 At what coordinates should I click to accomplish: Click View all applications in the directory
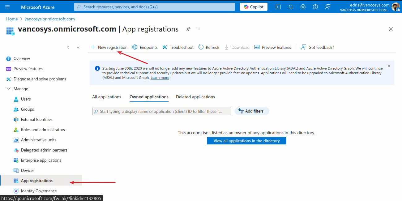click(x=246, y=141)
